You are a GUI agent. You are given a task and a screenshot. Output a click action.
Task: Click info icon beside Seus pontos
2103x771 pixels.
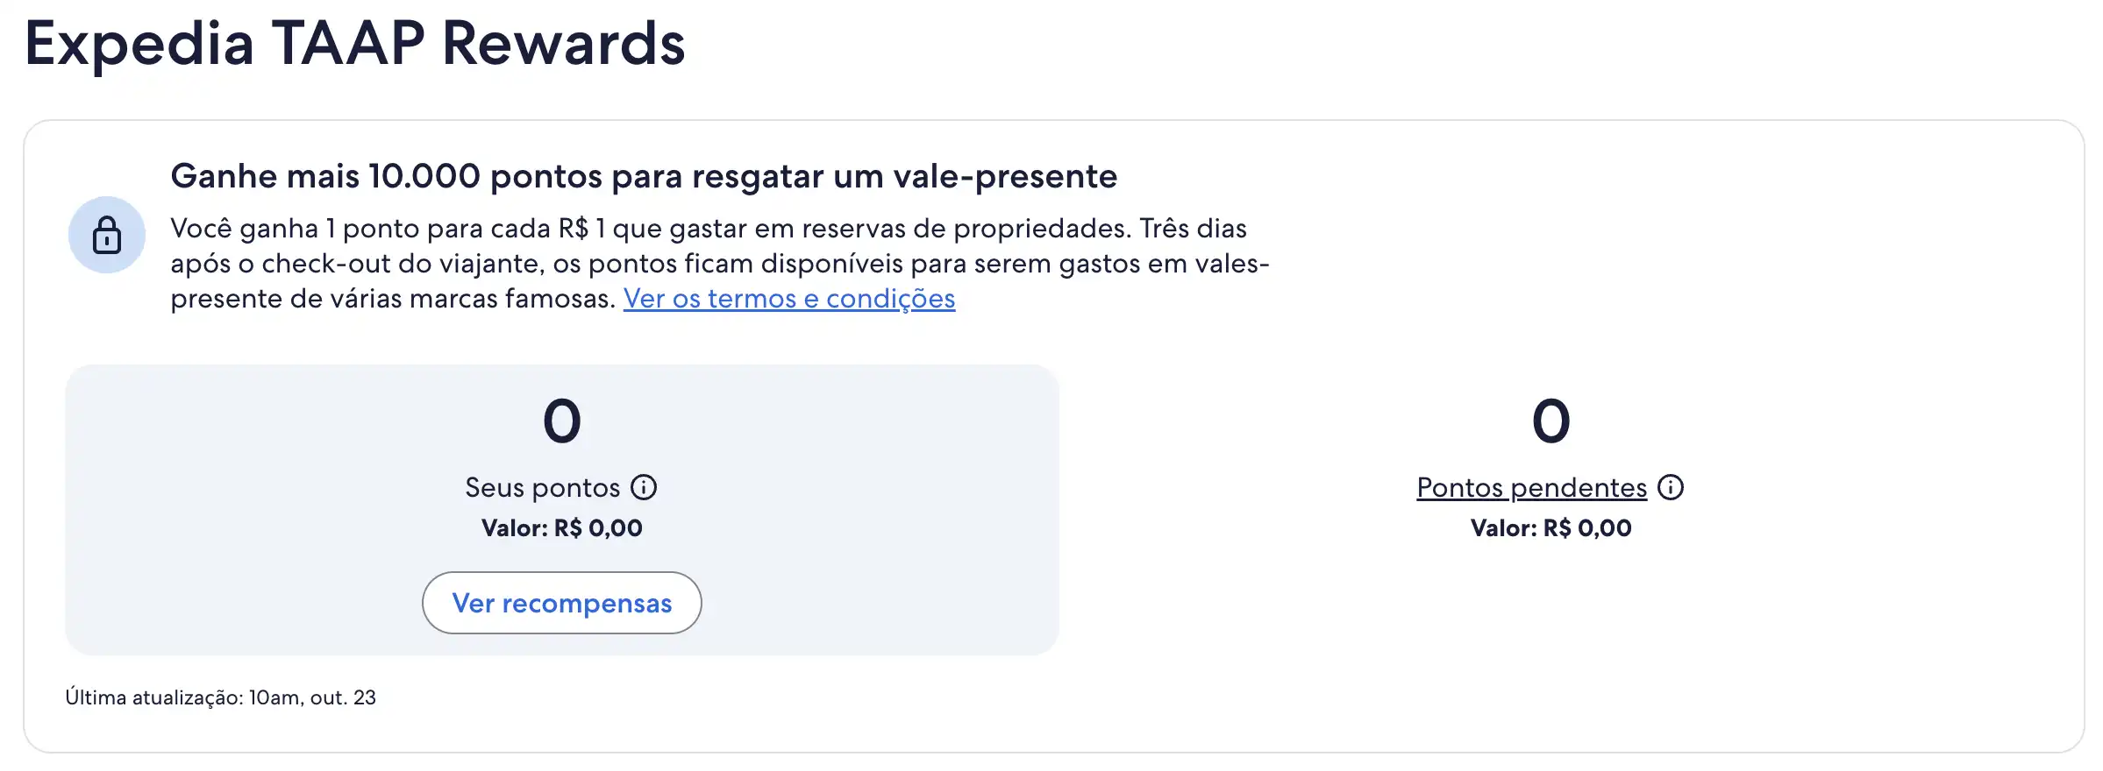tap(644, 487)
